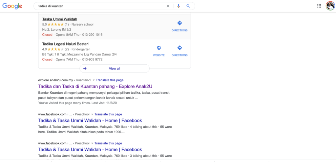The image size is (336, 162).
Task: Expand the dropdown arrow on the second Facebook result
Action: [x=92, y=143]
